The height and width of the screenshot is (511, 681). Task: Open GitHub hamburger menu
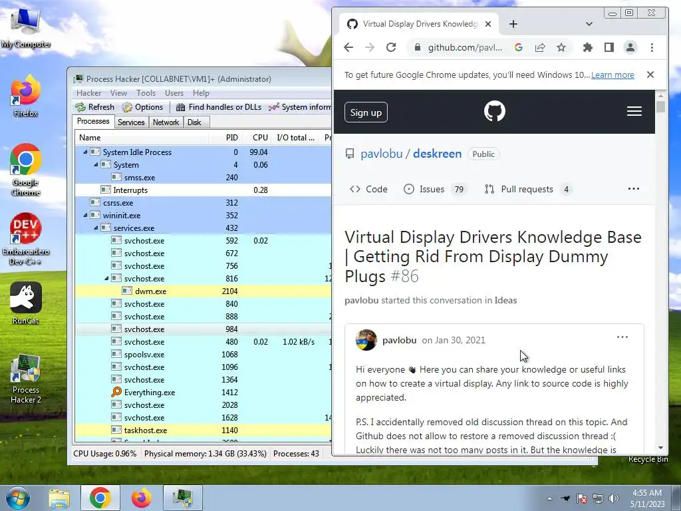[x=634, y=111]
